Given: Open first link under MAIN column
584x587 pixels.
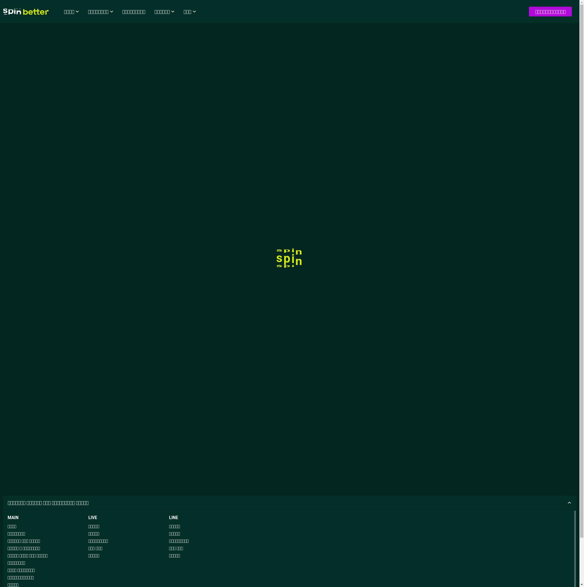Looking at the screenshot, I should (x=12, y=526).
